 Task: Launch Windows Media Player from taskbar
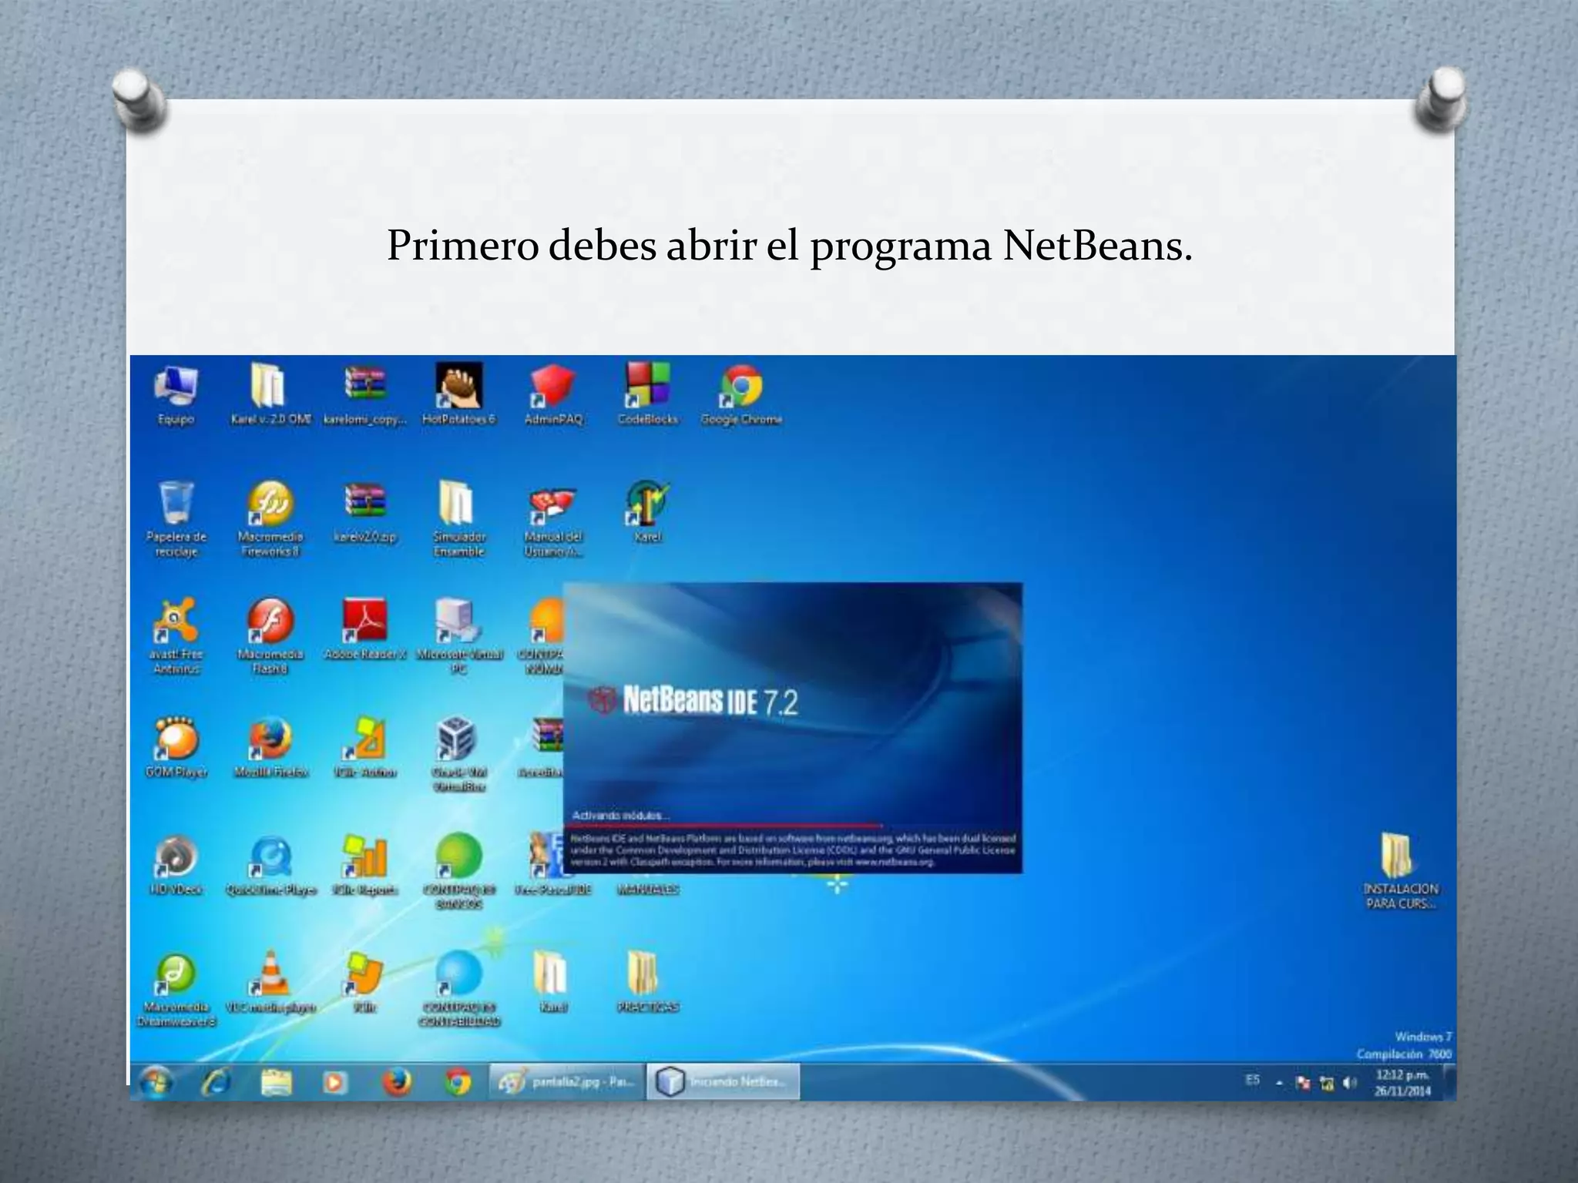334,1083
